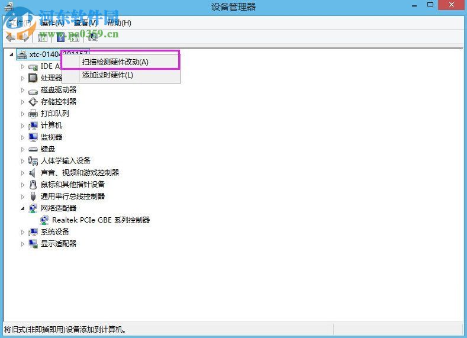The image size is (467, 338).
Task: Click the Realtek PCIe GBE adapter icon
Action: 44,220
